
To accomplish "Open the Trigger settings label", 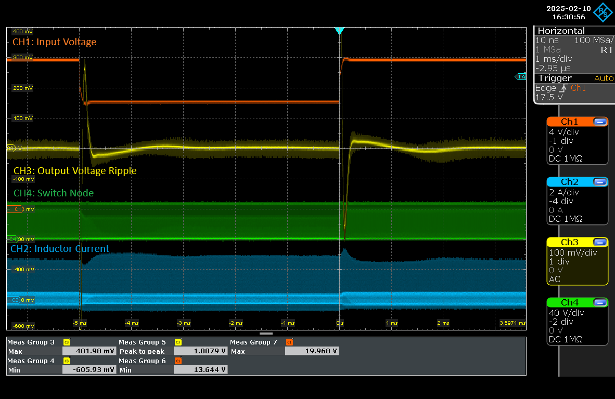I will click(555, 78).
